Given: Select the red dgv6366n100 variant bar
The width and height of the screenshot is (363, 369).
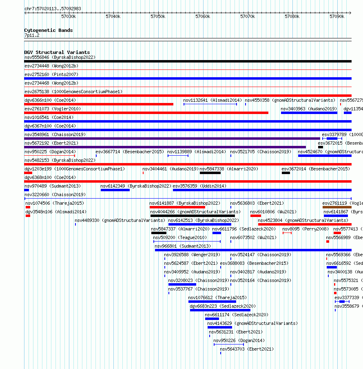Looking at the screenshot, I should click(x=99, y=104).
